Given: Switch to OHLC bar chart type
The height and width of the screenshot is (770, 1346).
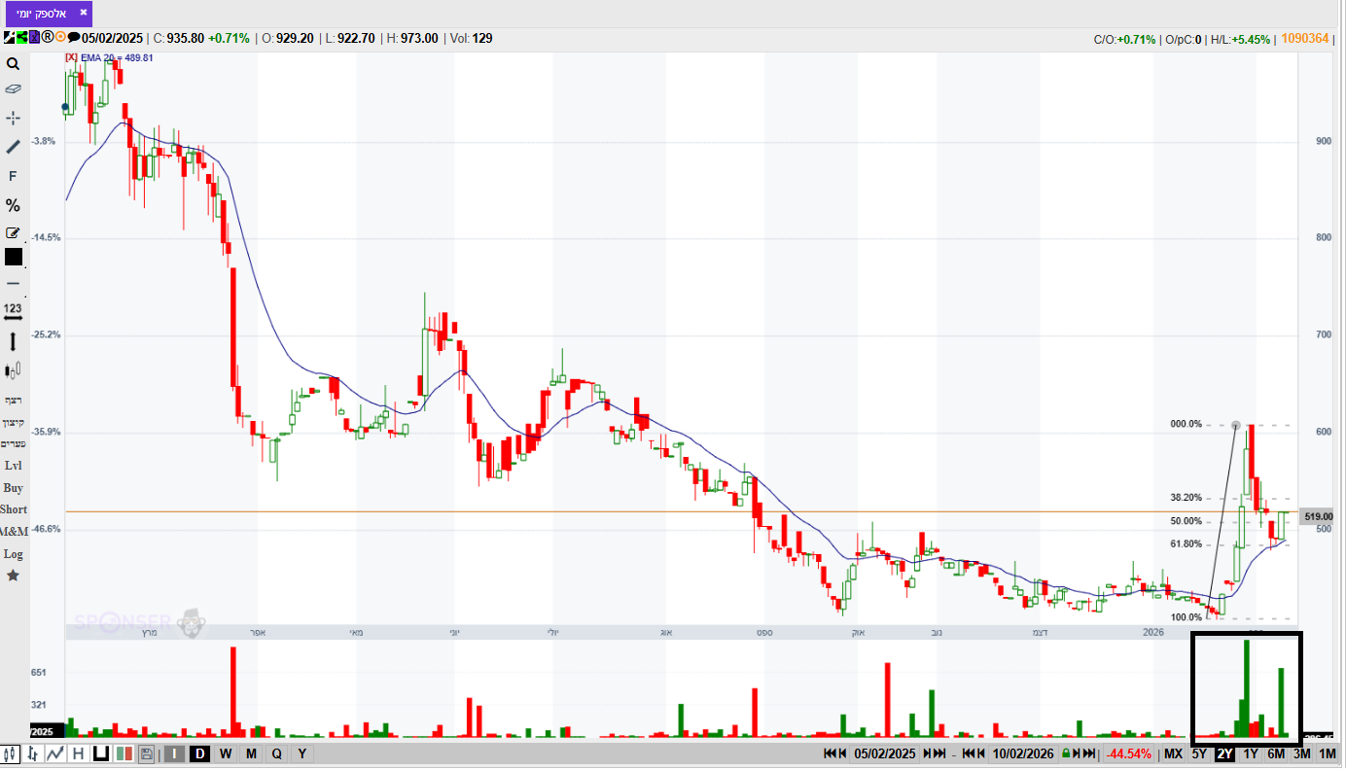Looking at the screenshot, I should coord(34,753).
